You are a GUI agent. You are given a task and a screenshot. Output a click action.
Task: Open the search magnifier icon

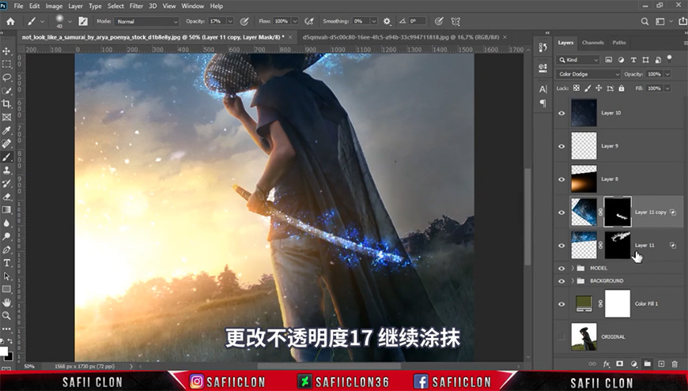point(645,21)
